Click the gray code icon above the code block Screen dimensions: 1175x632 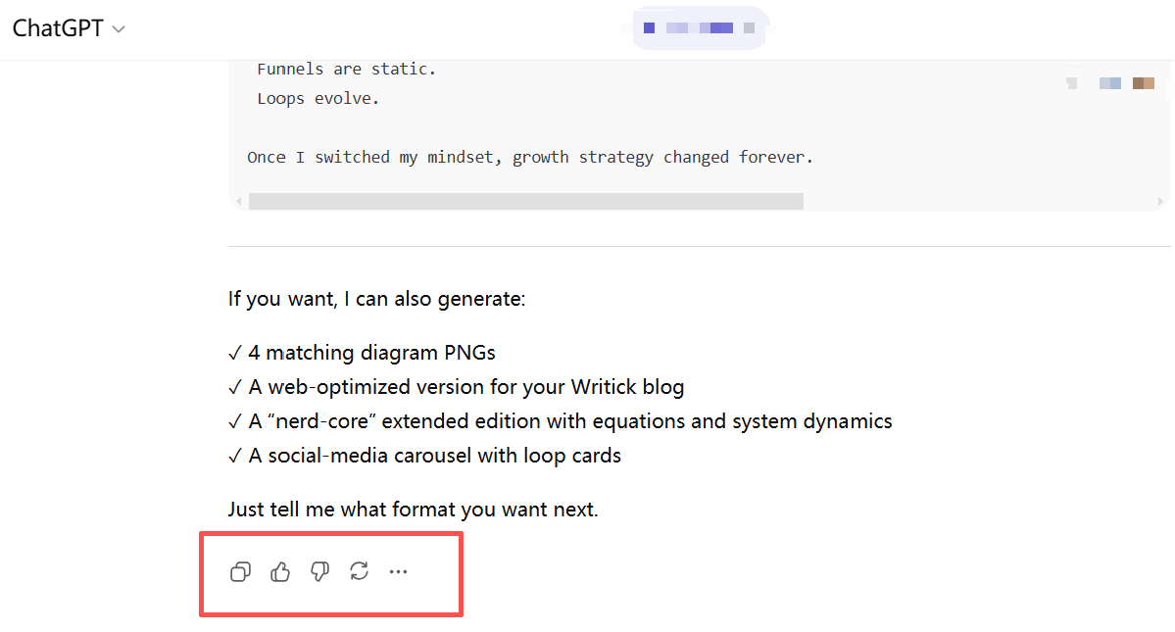[x=1071, y=82]
